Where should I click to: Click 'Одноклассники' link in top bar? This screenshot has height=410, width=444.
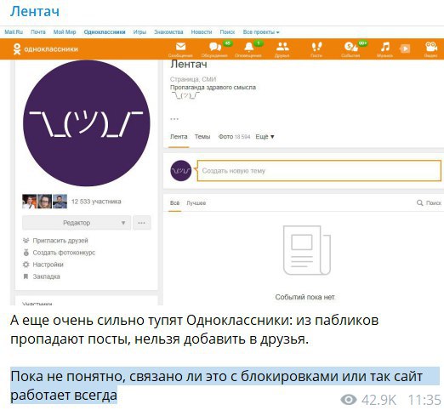[x=105, y=32]
